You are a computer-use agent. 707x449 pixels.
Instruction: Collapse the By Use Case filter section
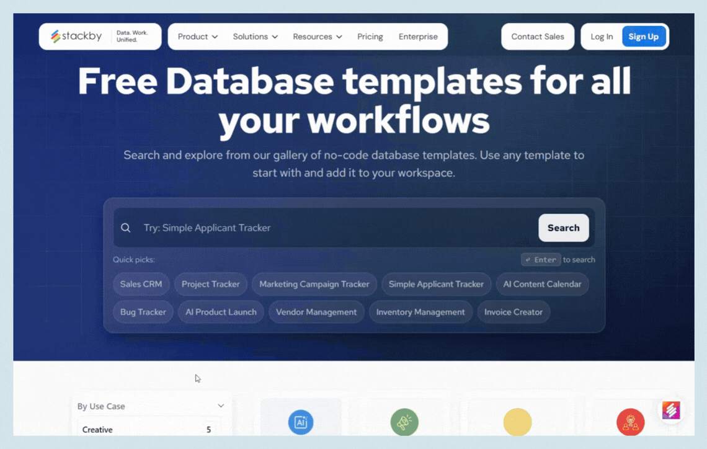[220, 406]
